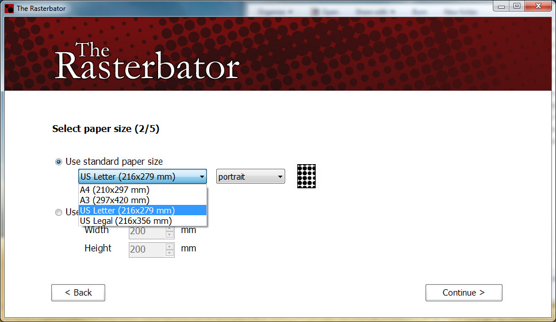Increase Height with the up stepper arrow
The image size is (556, 322).
pos(170,246)
